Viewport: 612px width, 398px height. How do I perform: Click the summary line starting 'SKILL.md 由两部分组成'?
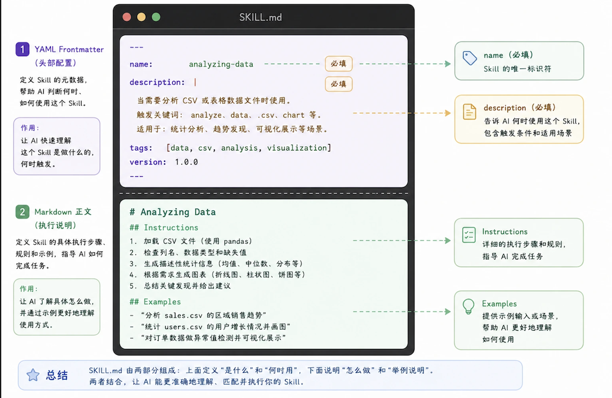click(262, 370)
